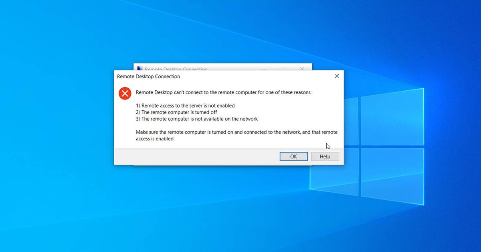Click the OK button in error dialog
This screenshot has height=252, width=481.
(293, 156)
